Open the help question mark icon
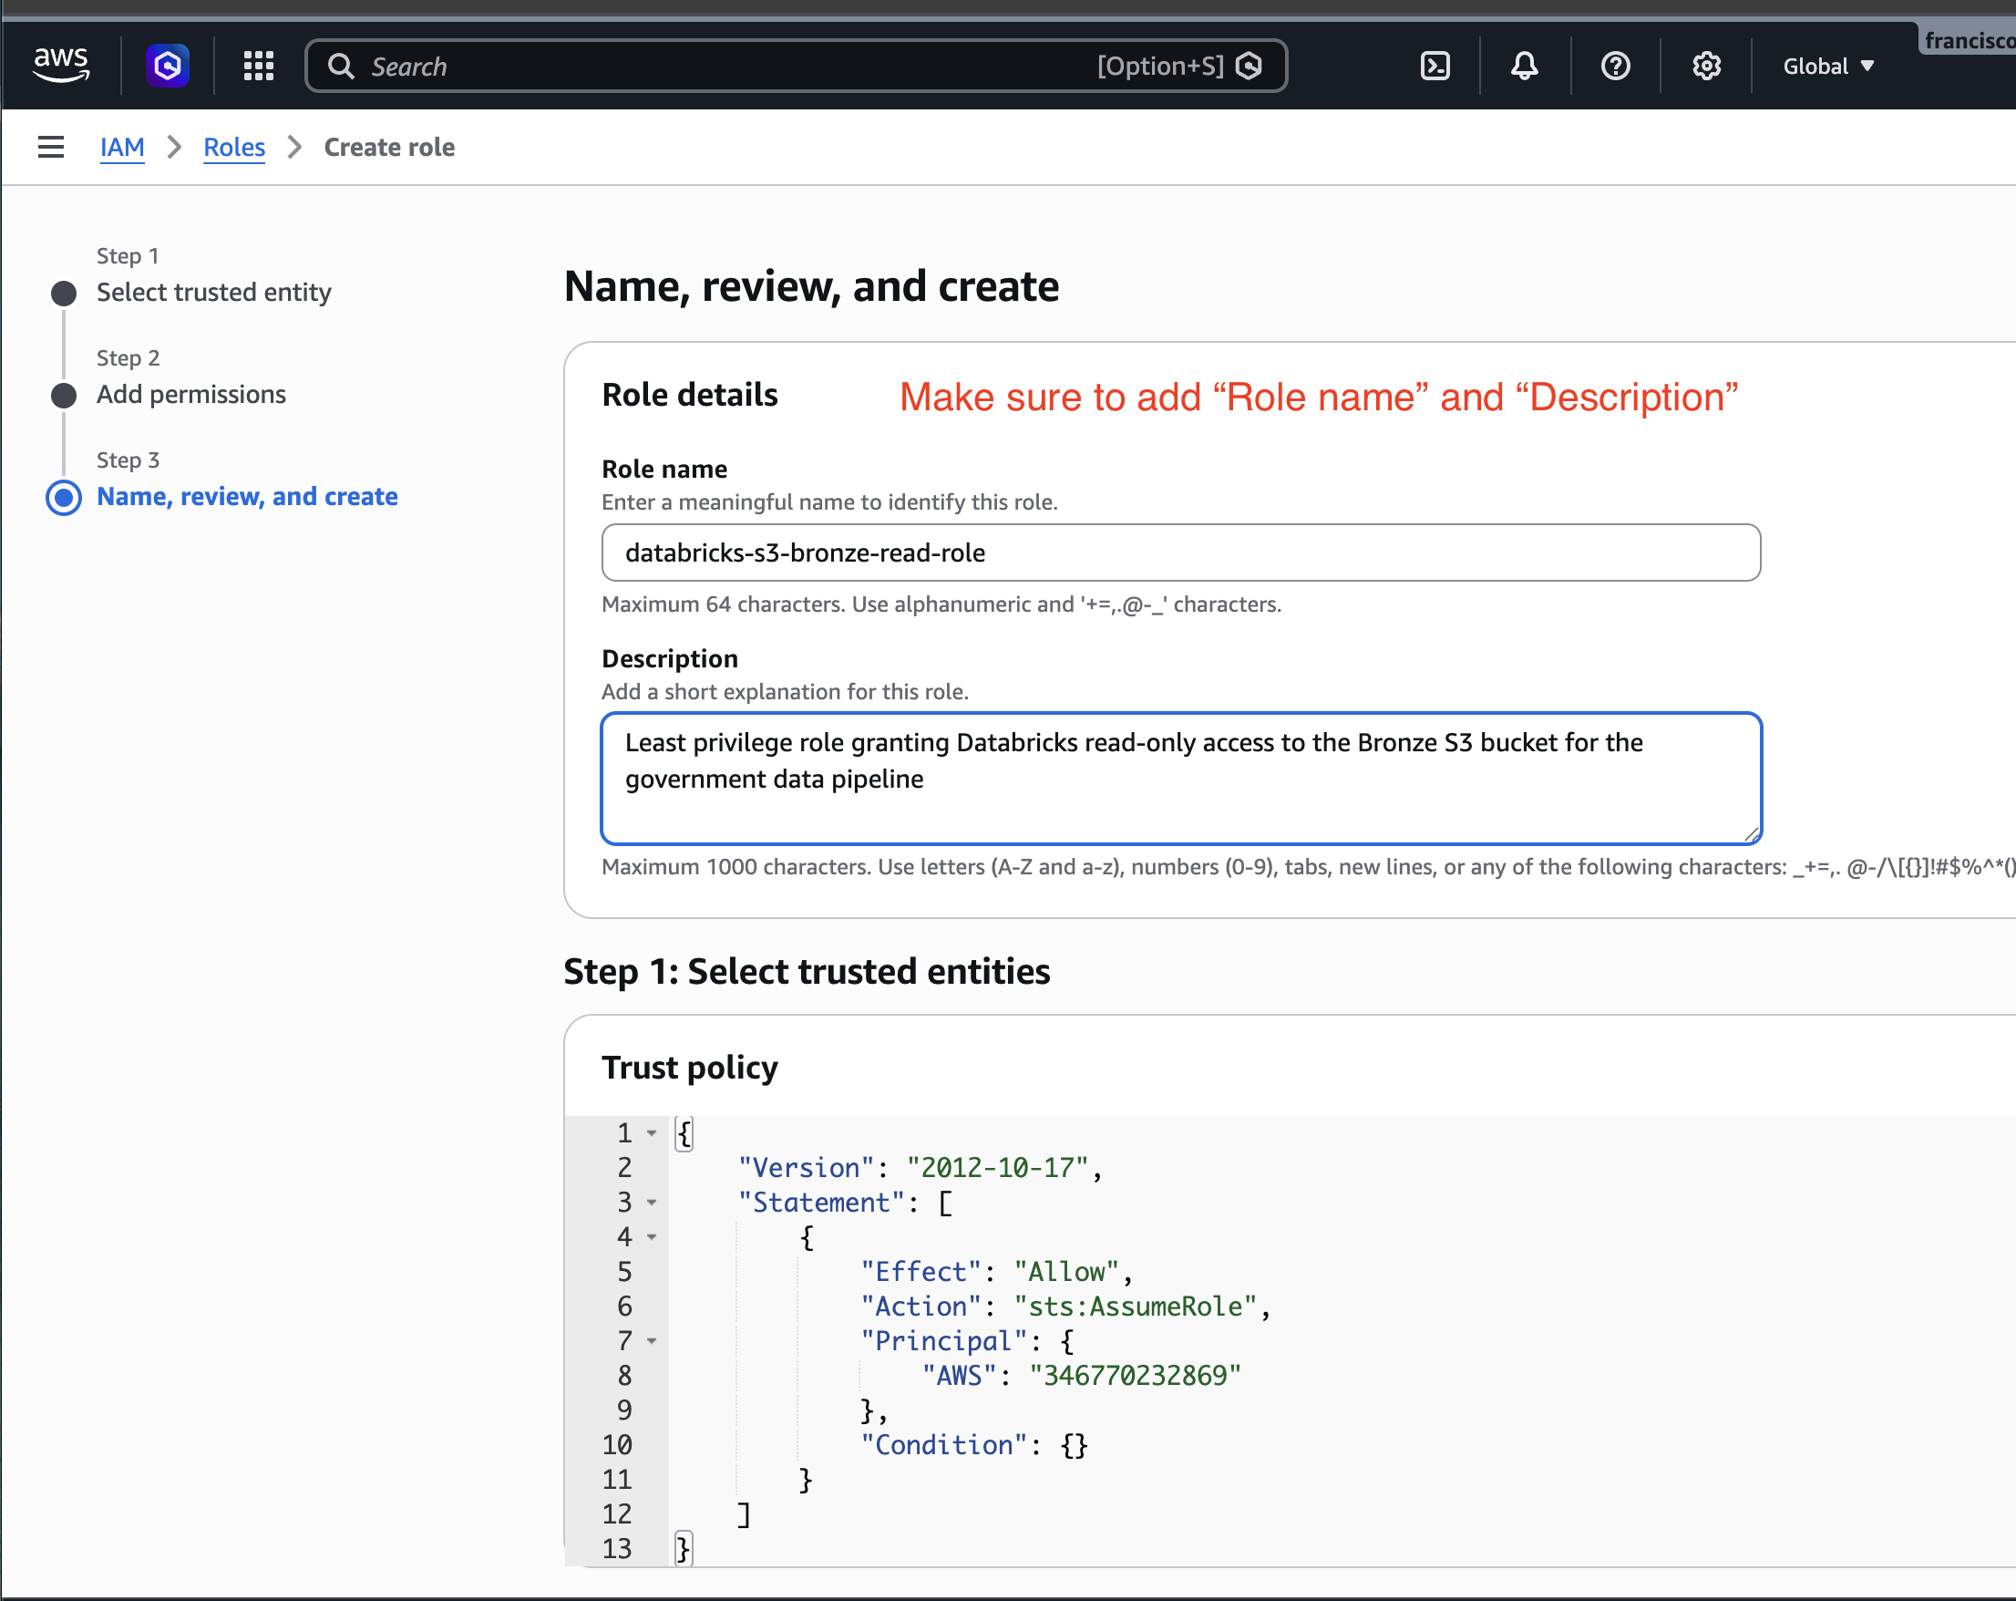Viewport: 2016px width, 1601px height. 1615,66
